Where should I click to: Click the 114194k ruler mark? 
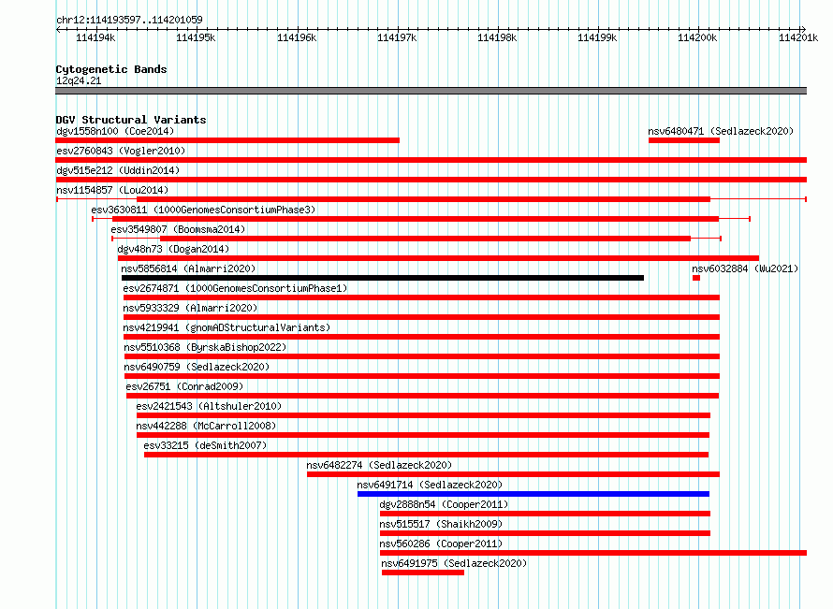[x=95, y=37]
